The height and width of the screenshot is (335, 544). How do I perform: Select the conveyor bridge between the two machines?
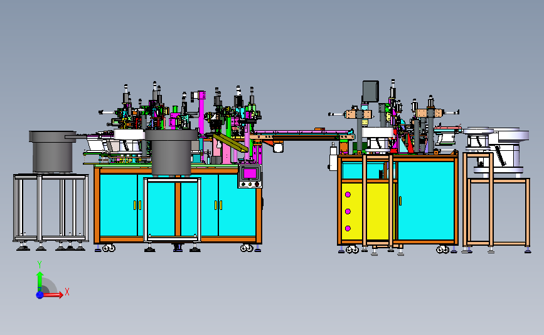tap(302, 135)
